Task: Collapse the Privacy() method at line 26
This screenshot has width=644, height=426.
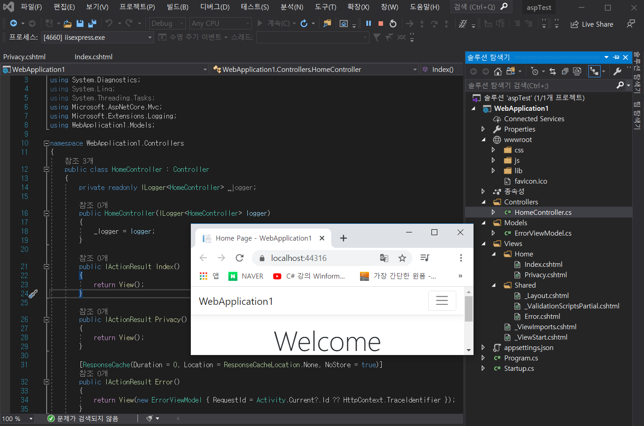Action: point(46,320)
